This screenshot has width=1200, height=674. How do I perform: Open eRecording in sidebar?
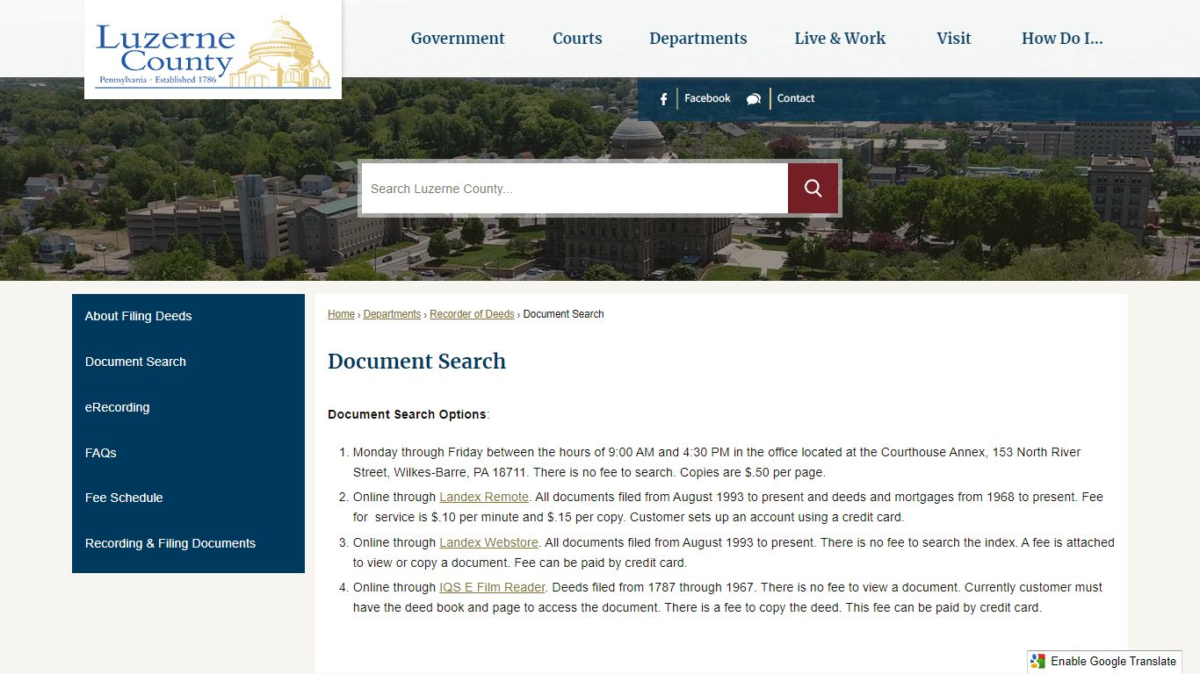pos(188,407)
